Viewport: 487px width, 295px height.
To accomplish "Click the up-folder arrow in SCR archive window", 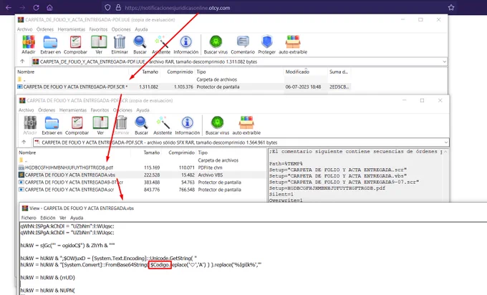I will [24, 142].
